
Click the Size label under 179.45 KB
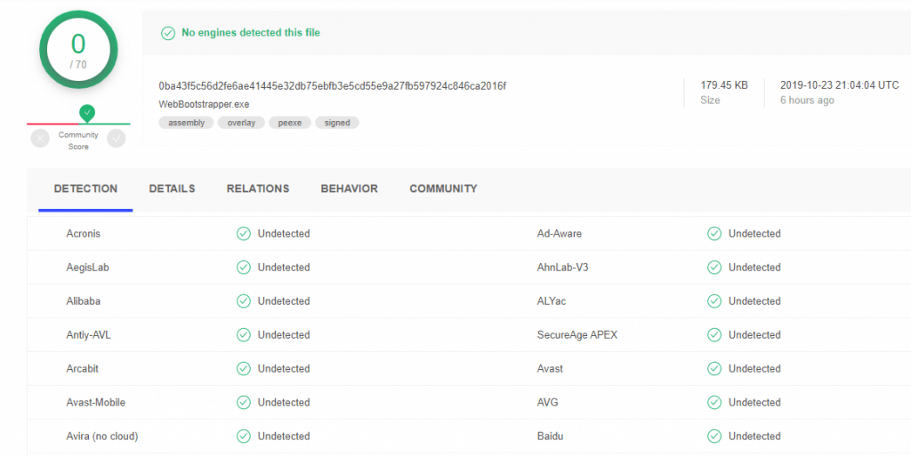pos(710,100)
